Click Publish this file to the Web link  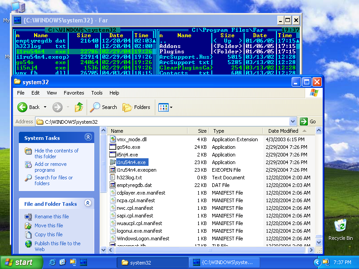tap(57, 246)
